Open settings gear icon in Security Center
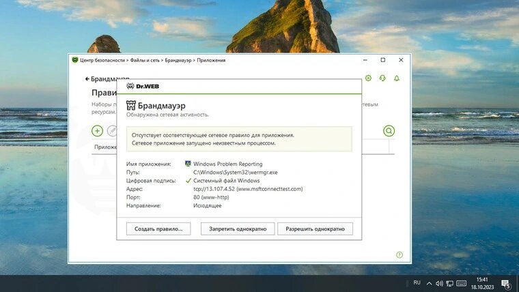The width and height of the screenshot is (519, 292). click(x=368, y=78)
